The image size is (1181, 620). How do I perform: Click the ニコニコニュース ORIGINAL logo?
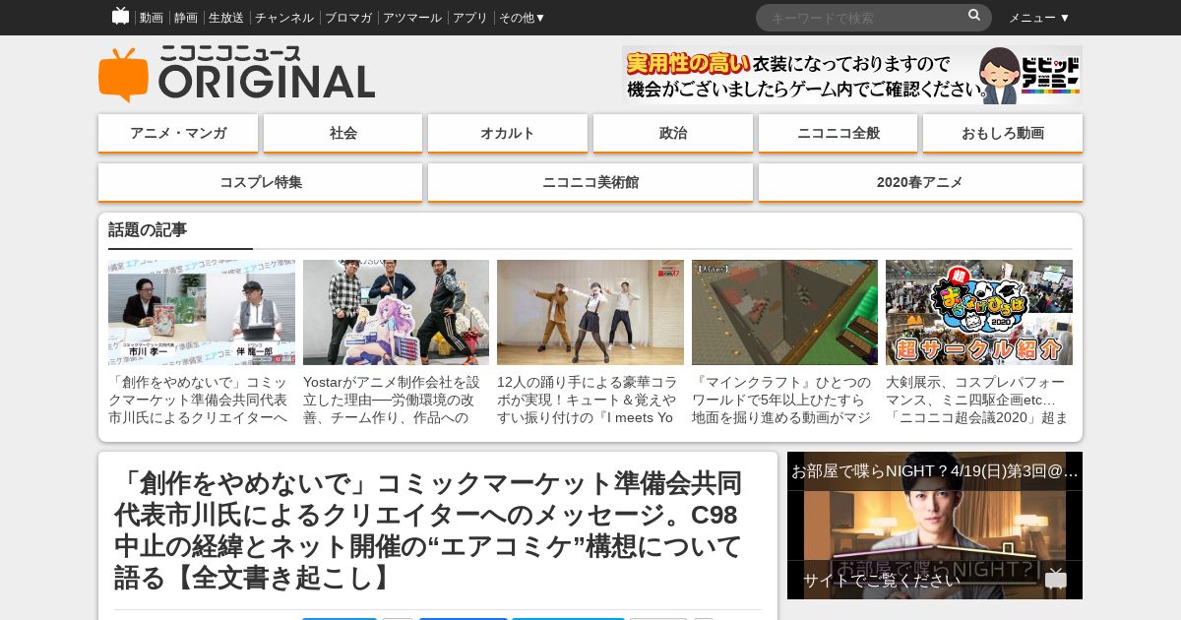237,74
